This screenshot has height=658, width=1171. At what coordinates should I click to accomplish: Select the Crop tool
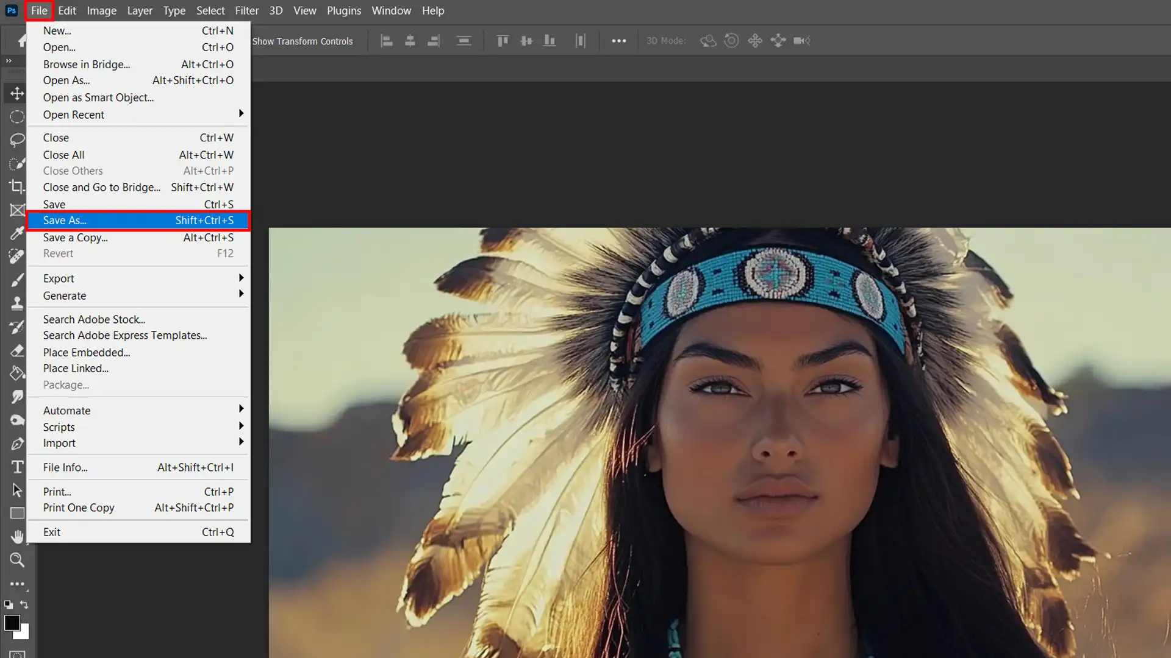(17, 186)
